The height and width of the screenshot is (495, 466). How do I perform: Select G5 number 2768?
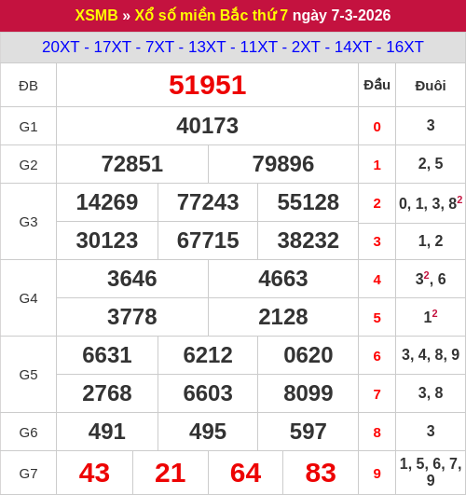pyautogui.click(x=107, y=393)
